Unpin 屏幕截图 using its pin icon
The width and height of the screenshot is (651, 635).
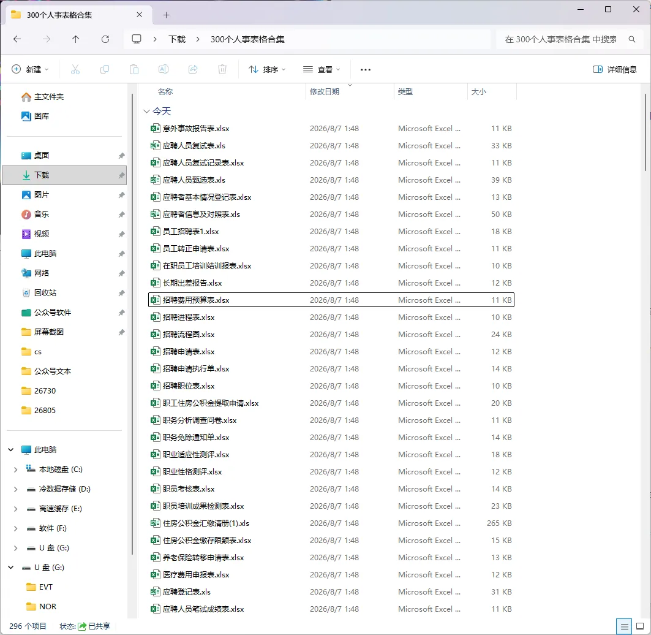[x=121, y=332]
